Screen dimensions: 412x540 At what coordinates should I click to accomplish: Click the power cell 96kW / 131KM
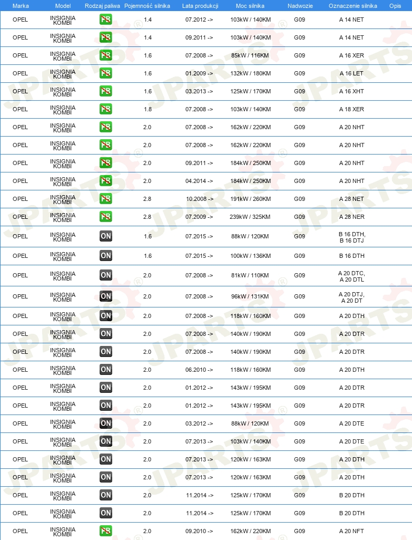[250, 296]
